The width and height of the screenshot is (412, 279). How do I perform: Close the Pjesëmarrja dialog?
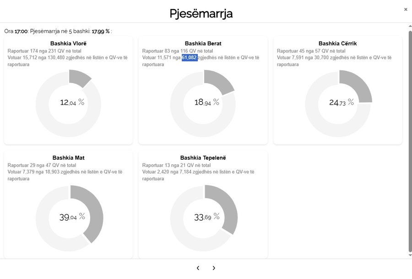pos(406,9)
